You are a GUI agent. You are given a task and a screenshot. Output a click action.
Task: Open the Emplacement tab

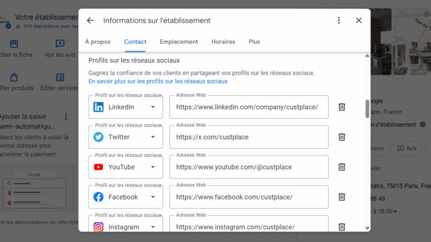point(179,42)
